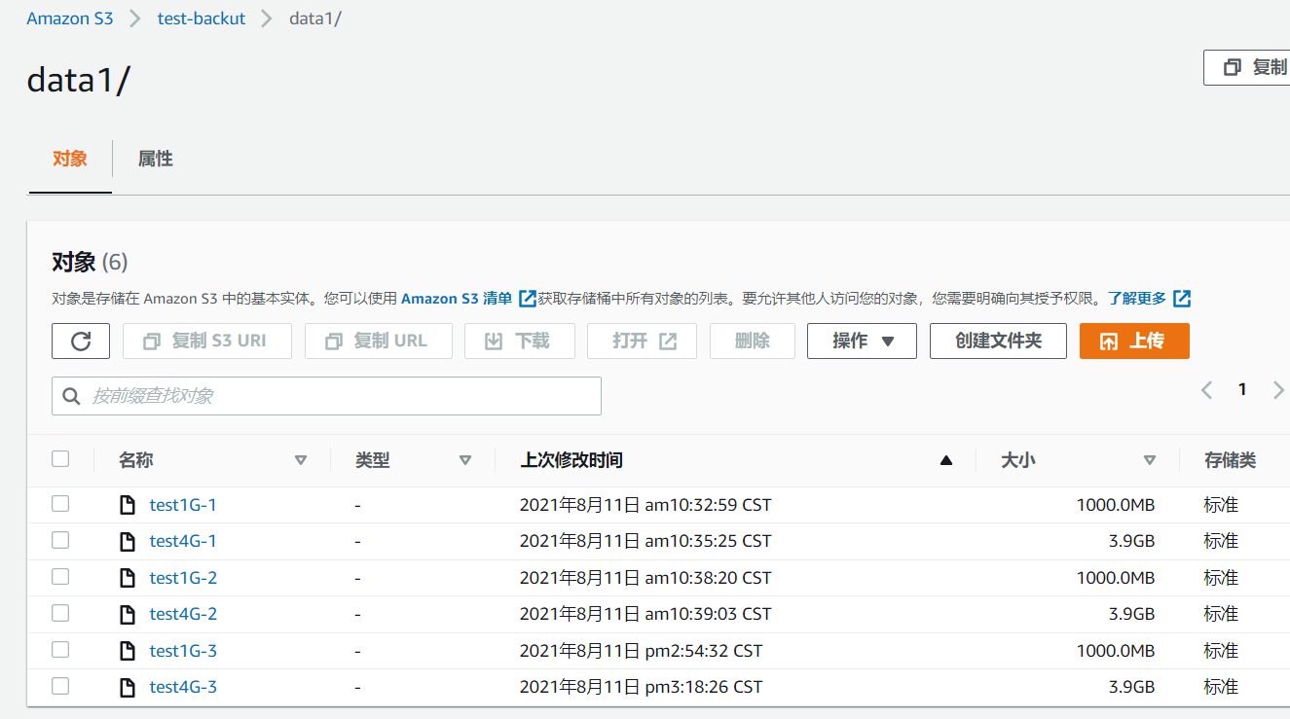This screenshot has height=719, width=1290.
Task: Check the box for test4G-1
Action: 60,539
